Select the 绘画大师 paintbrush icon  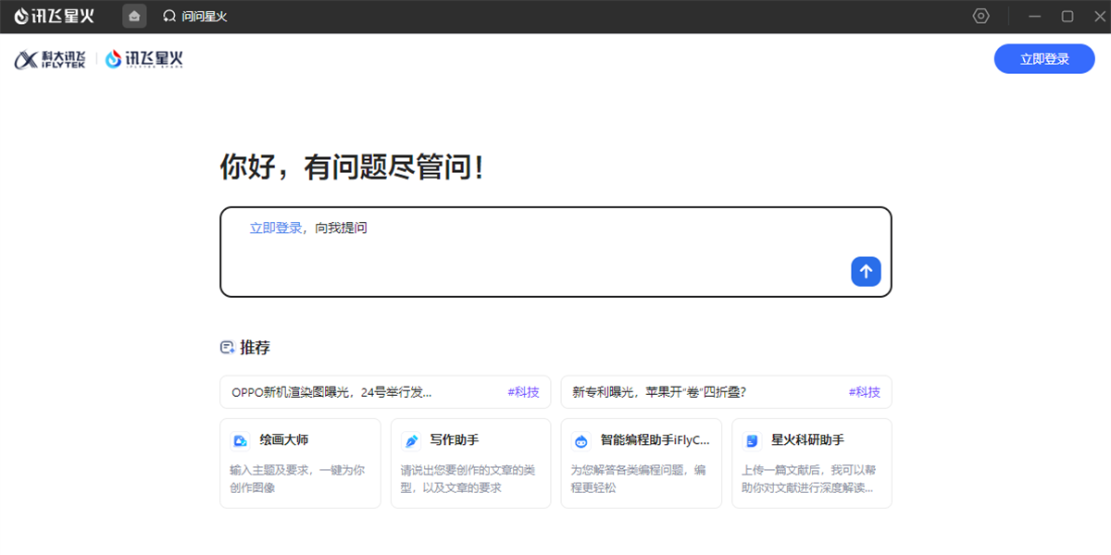click(x=241, y=440)
